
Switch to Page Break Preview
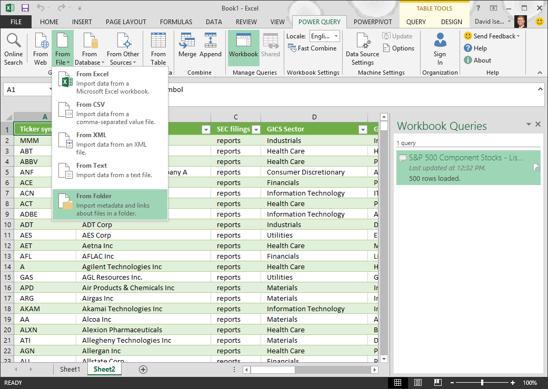(437, 382)
